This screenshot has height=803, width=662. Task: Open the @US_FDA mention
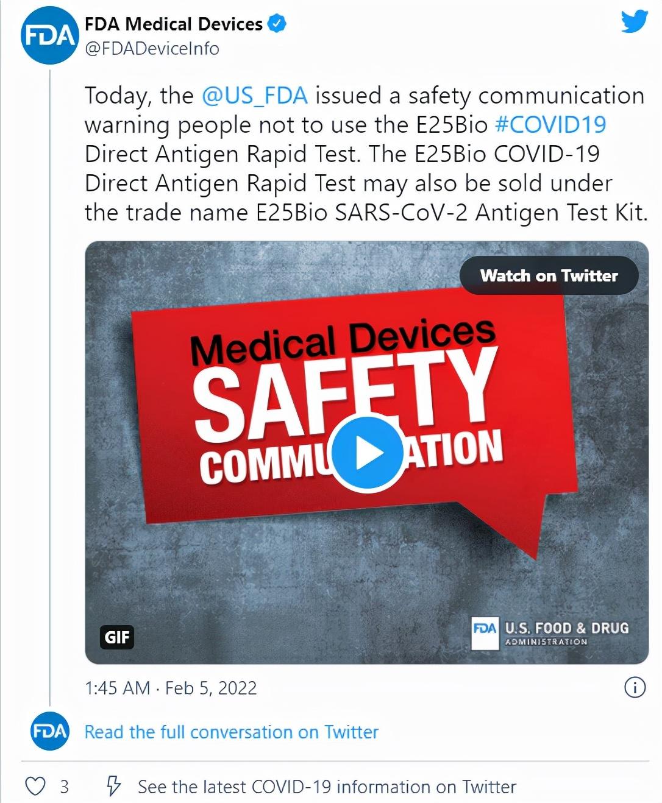point(254,96)
